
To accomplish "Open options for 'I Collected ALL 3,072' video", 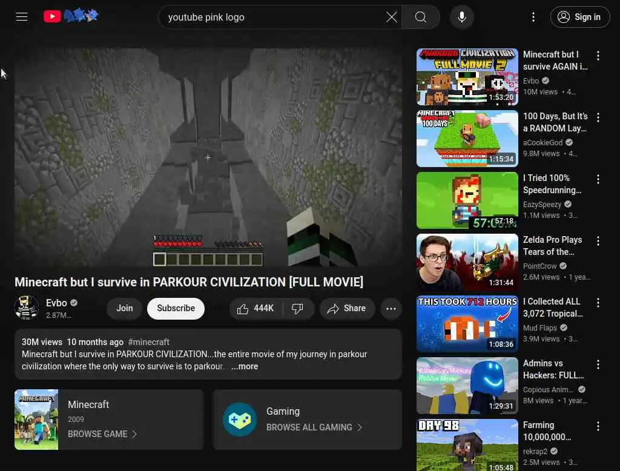I will [598, 303].
